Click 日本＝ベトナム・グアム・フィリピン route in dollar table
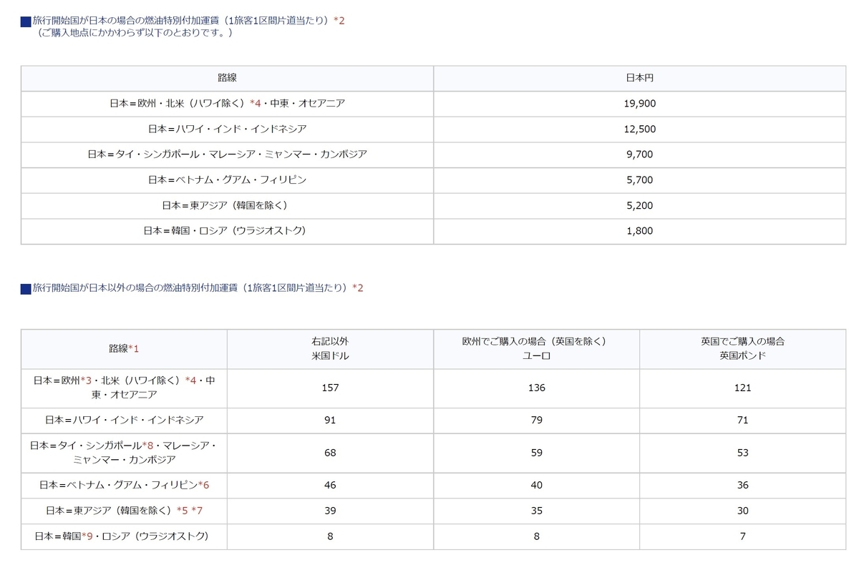The height and width of the screenshot is (565, 859). pos(117,485)
